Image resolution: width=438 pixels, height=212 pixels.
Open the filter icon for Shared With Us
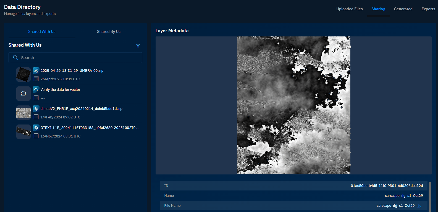[x=138, y=46]
